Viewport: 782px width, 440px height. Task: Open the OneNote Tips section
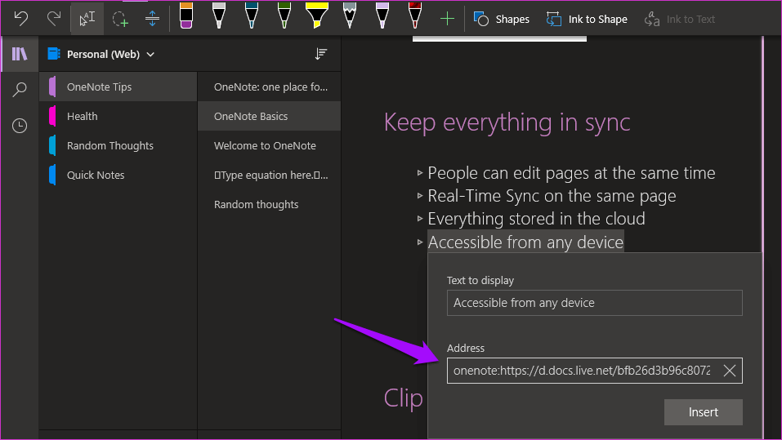point(118,87)
